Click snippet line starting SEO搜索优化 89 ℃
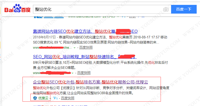The height and width of the screenshot is (106, 200). pos(96,42)
